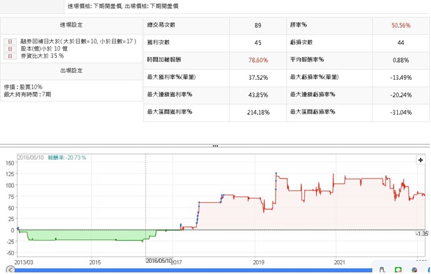Image resolution: width=431 pixels, height=274 pixels.
Task: Collapse the 融券回補日大於 entry condition
Action: (8, 41)
